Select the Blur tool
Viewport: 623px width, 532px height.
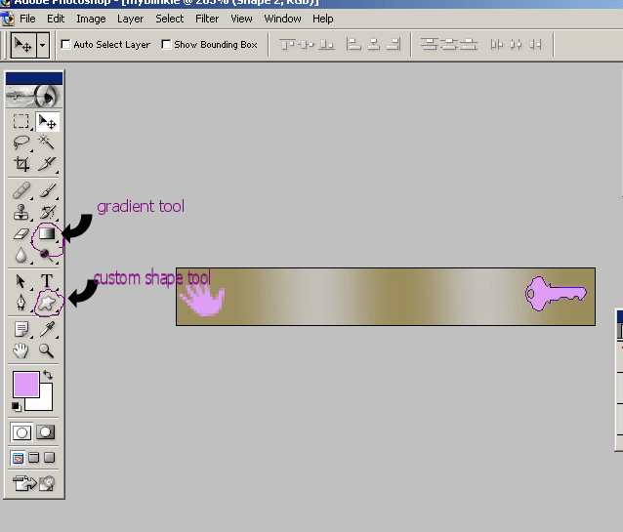[21, 255]
